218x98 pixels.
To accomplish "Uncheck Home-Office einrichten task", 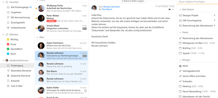I will pos(180,76).
